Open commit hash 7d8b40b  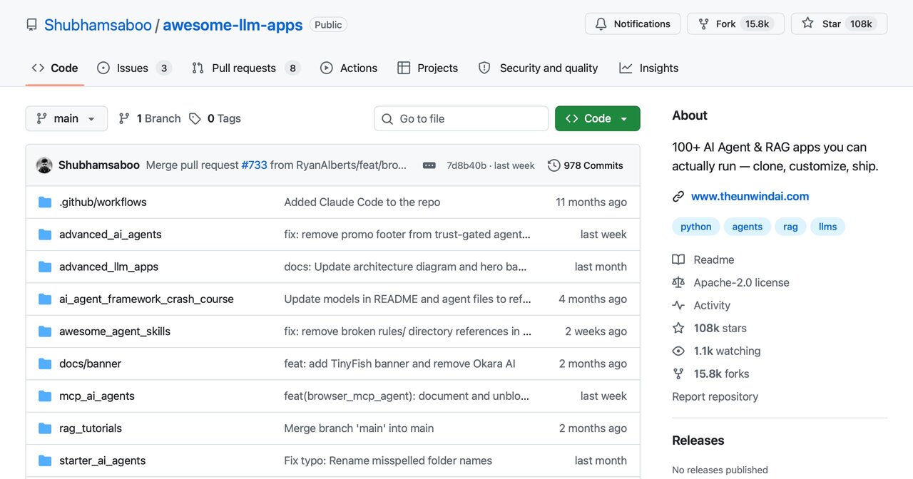[x=466, y=165]
